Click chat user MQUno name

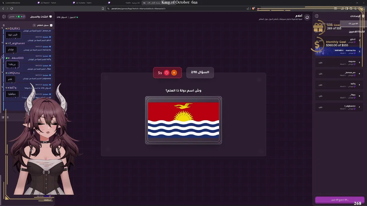(x=15, y=73)
